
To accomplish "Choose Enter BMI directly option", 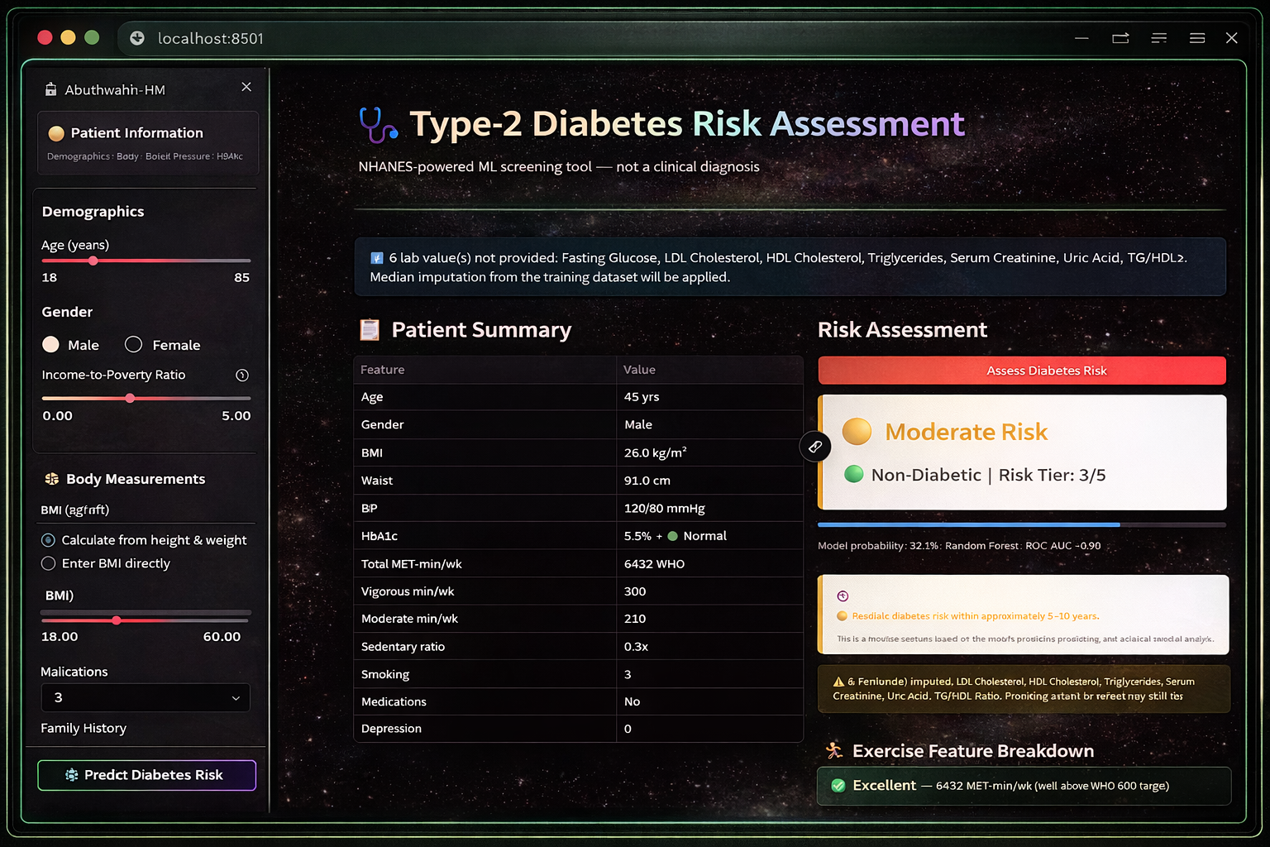I will (48, 563).
